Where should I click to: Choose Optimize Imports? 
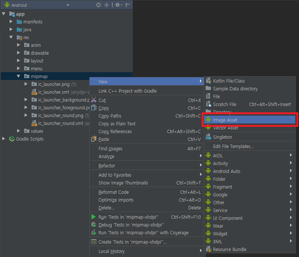pos(147,200)
